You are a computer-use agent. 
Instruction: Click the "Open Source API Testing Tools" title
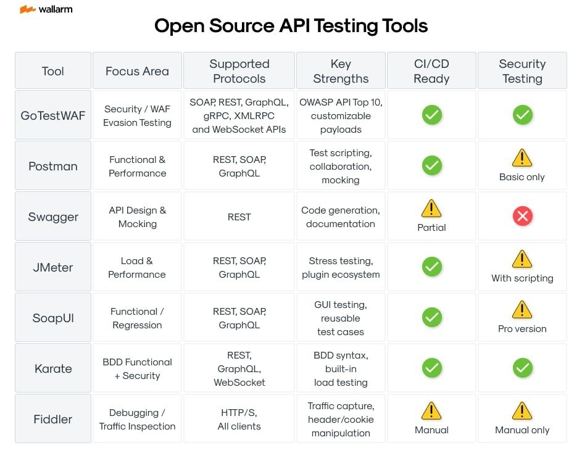(x=291, y=26)
